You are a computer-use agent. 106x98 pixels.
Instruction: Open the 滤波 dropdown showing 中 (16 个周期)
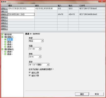pos(39,65)
